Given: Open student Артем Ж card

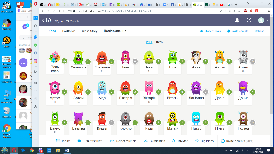Looking at the screenshot, I should pos(243,63).
